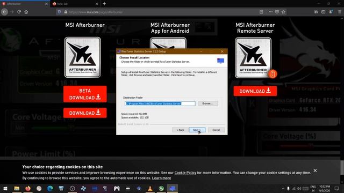Open the Cookie Policy link
The image size is (344, 193).
pyautogui.click(x=185, y=173)
